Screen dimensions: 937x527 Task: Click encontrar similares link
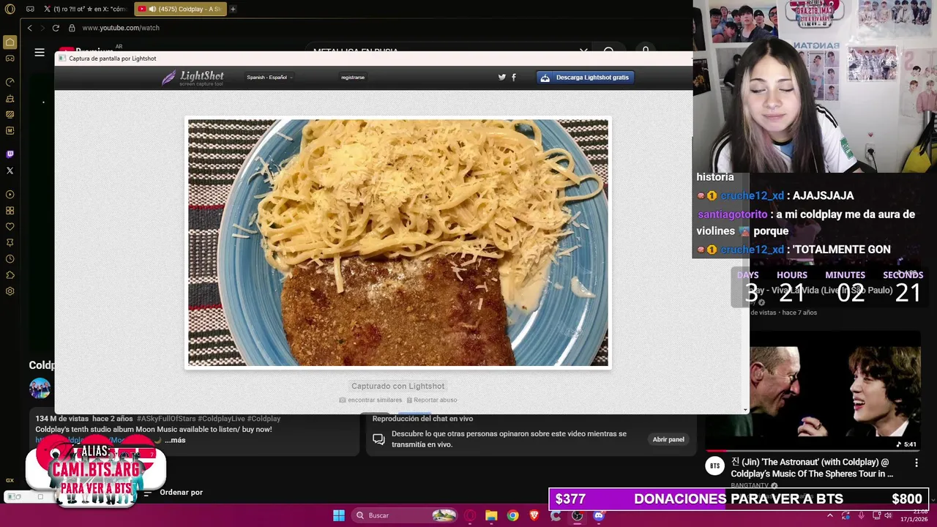[x=370, y=400]
